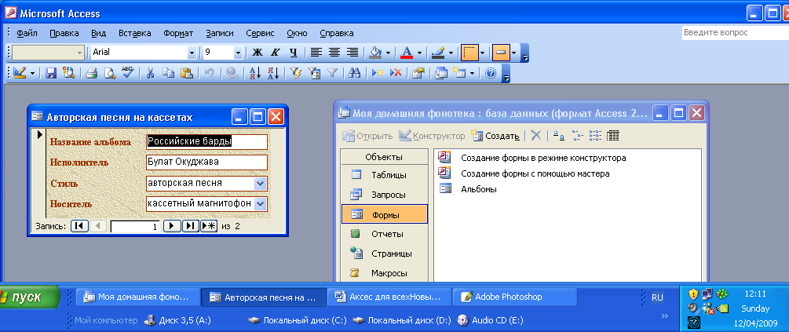
Task: Apply the fill/back color bucket
Action: [x=375, y=53]
